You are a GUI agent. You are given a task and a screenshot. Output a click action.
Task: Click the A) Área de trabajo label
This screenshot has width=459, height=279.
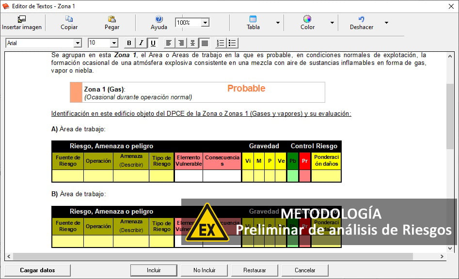click(78, 129)
